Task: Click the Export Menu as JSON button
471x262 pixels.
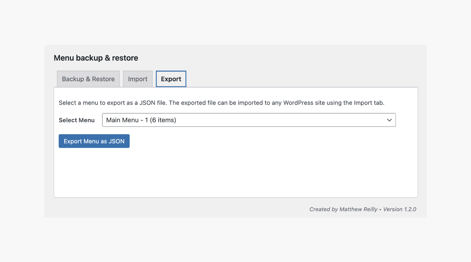Action: click(x=94, y=141)
